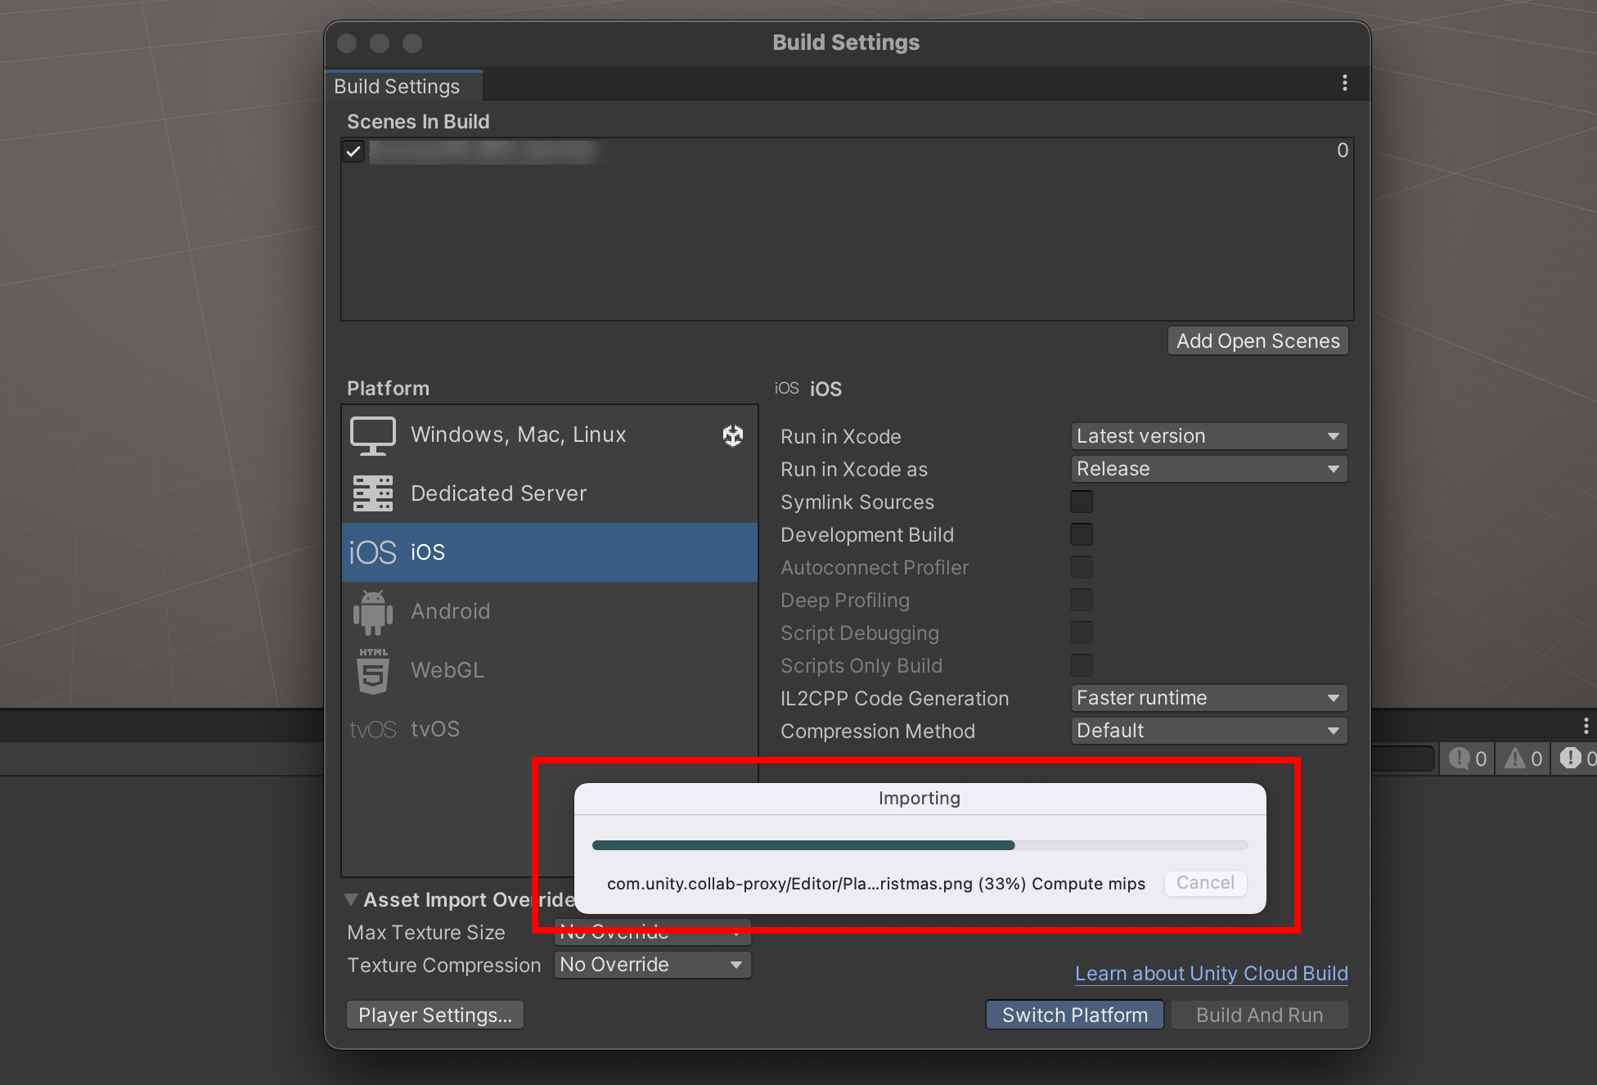This screenshot has width=1597, height=1085.
Task: Enable the Symlink Sources checkbox
Action: click(x=1081, y=502)
